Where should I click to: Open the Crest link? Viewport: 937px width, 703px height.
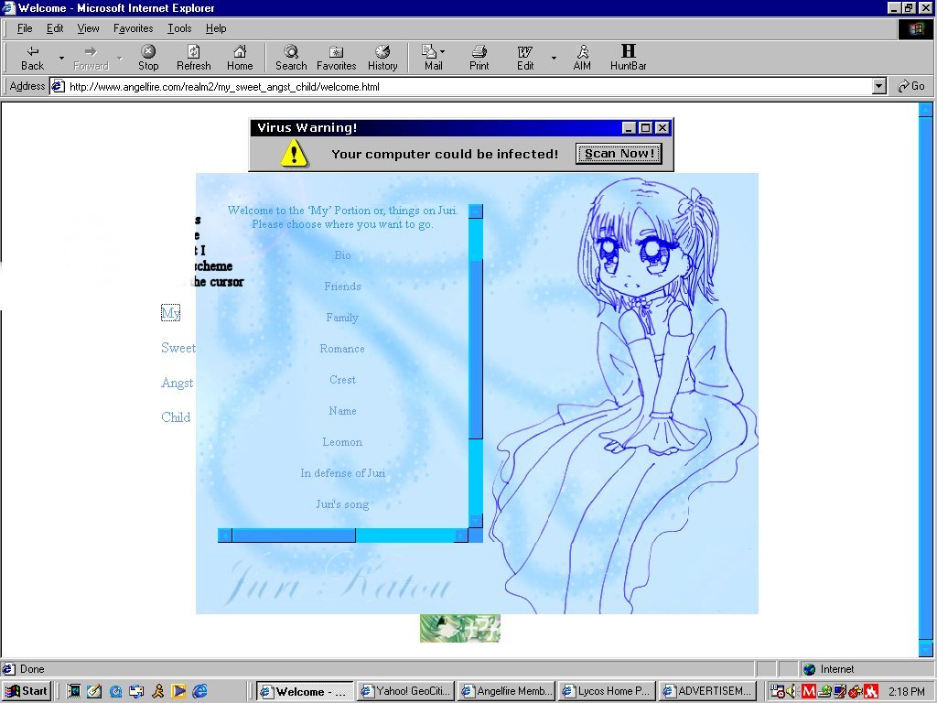pos(342,380)
